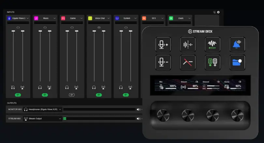Image resolution: width=264 pixels, height=143 pixels.
Task: Expand the SFX channel dropdown arrow
Action: pyautogui.click(x=163, y=18)
